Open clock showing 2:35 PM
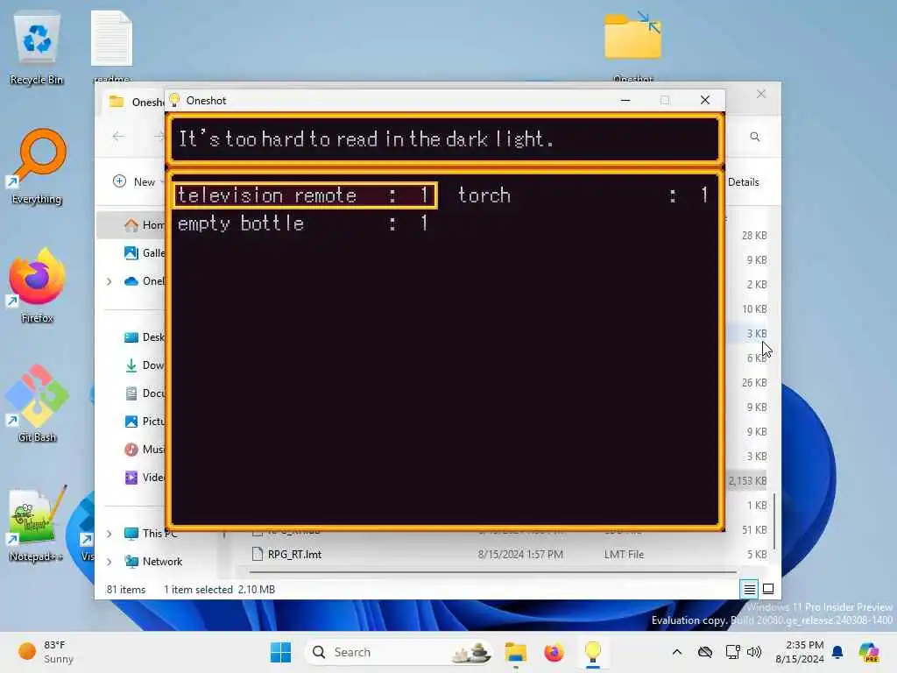This screenshot has height=673, width=897. click(x=799, y=652)
